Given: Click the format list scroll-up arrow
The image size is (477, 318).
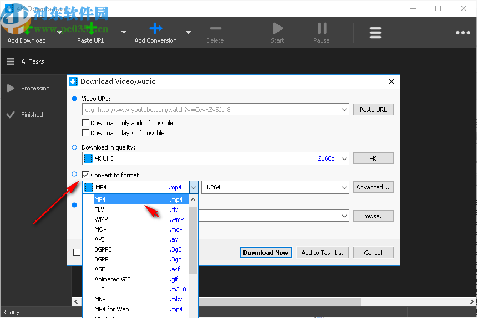Looking at the screenshot, I should click(x=193, y=200).
